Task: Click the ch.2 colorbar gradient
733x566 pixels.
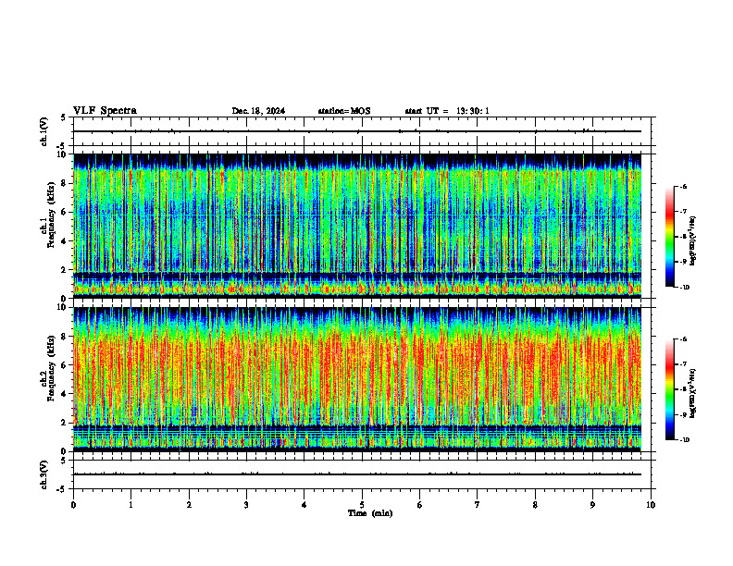Action: 669,389
